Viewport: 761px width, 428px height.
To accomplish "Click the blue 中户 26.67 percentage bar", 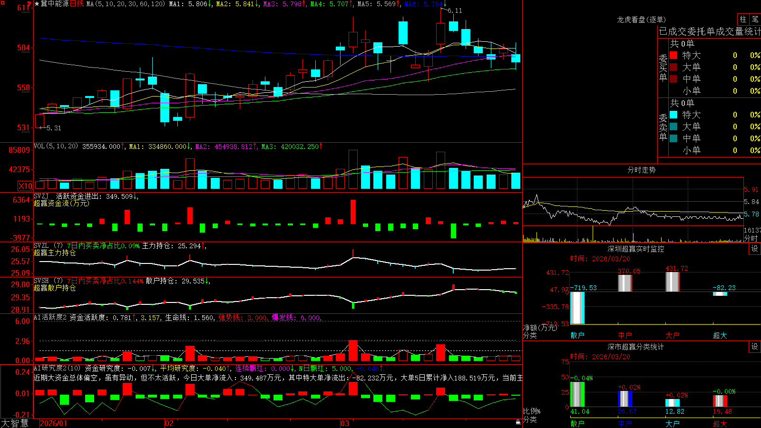I will tap(625, 399).
